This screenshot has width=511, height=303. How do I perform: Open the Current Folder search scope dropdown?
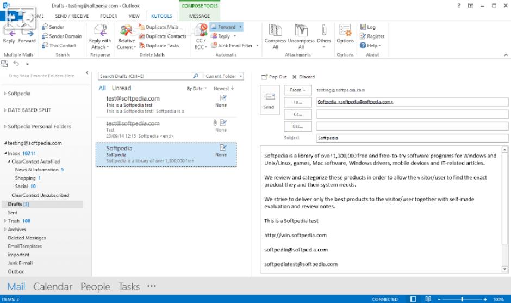(x=224, y=76)
